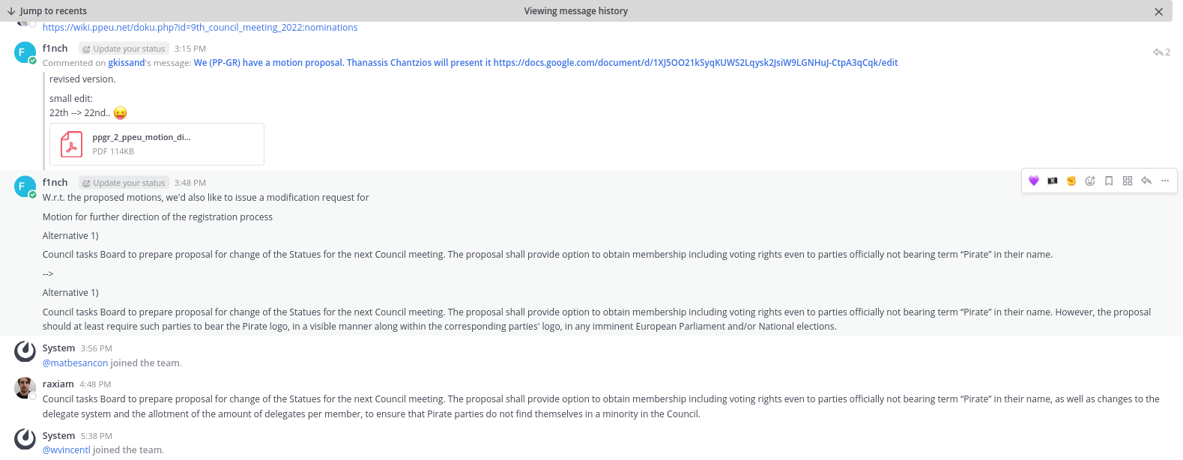Open @matbesancon's profile mention
The height and width of the screenshot is (460, 1183).
click(x=76, y=363)
